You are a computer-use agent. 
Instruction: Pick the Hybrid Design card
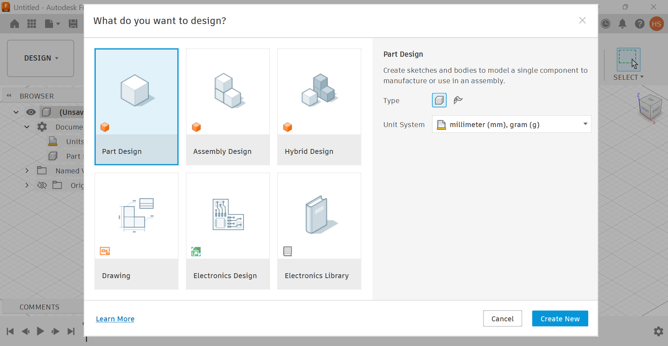pos(319,107)
